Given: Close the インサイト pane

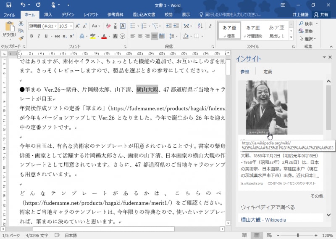Looking at the screenshot, I should pyautogui.click(x=330, y=57).
